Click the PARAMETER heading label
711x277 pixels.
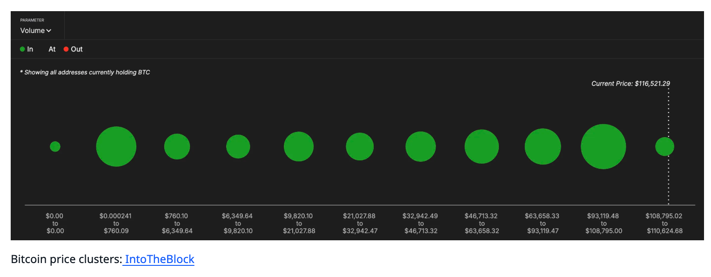coord(32,20)
